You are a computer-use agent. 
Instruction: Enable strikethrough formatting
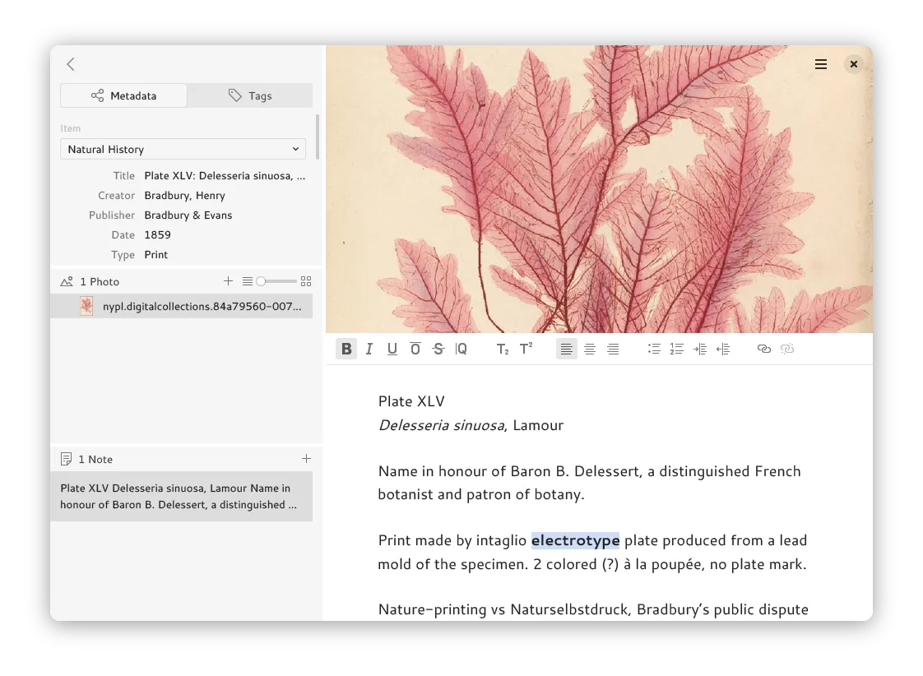tap(438, 349)
